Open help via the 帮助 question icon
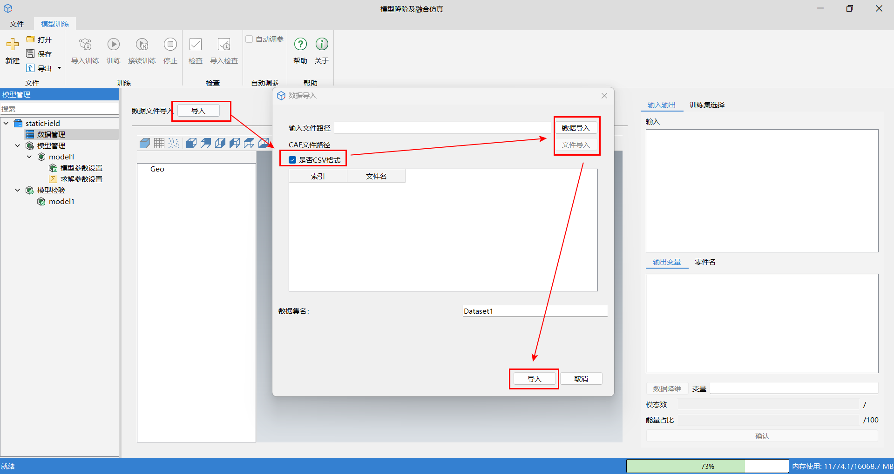894x474 pixels. (x=300, y=44)
